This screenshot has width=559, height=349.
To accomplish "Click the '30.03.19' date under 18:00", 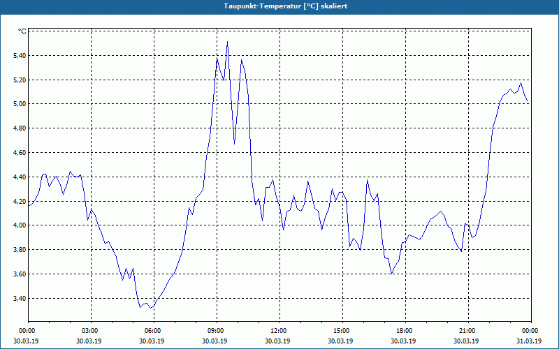I will pos(403,341).
